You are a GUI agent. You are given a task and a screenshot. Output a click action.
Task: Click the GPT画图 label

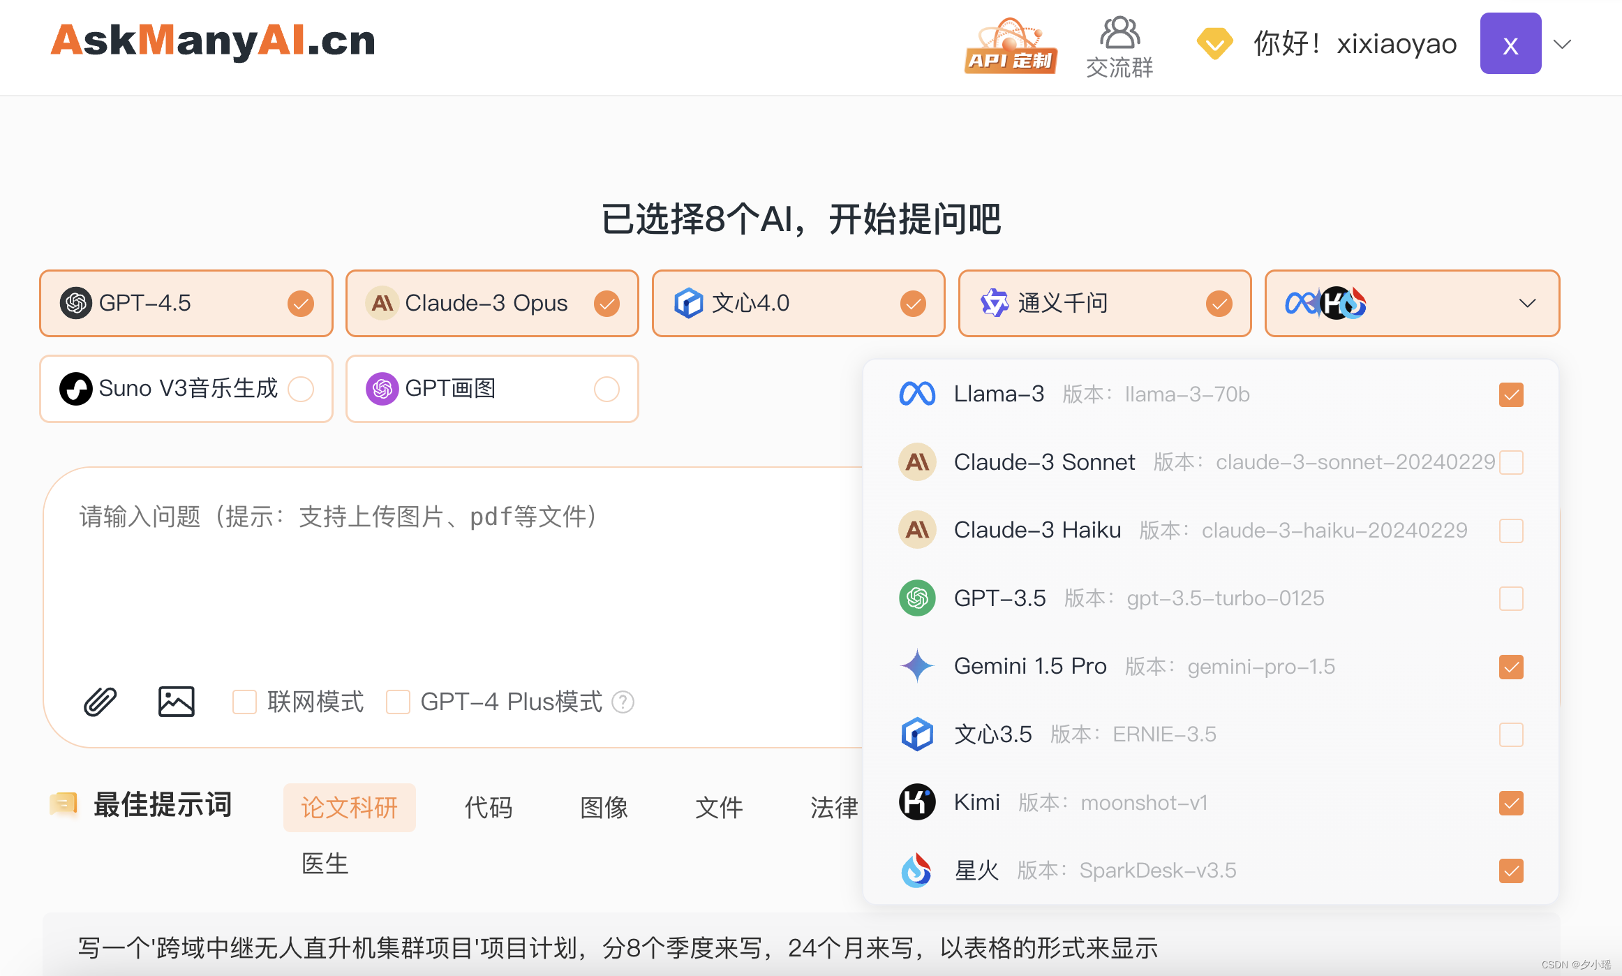[450, 388]
